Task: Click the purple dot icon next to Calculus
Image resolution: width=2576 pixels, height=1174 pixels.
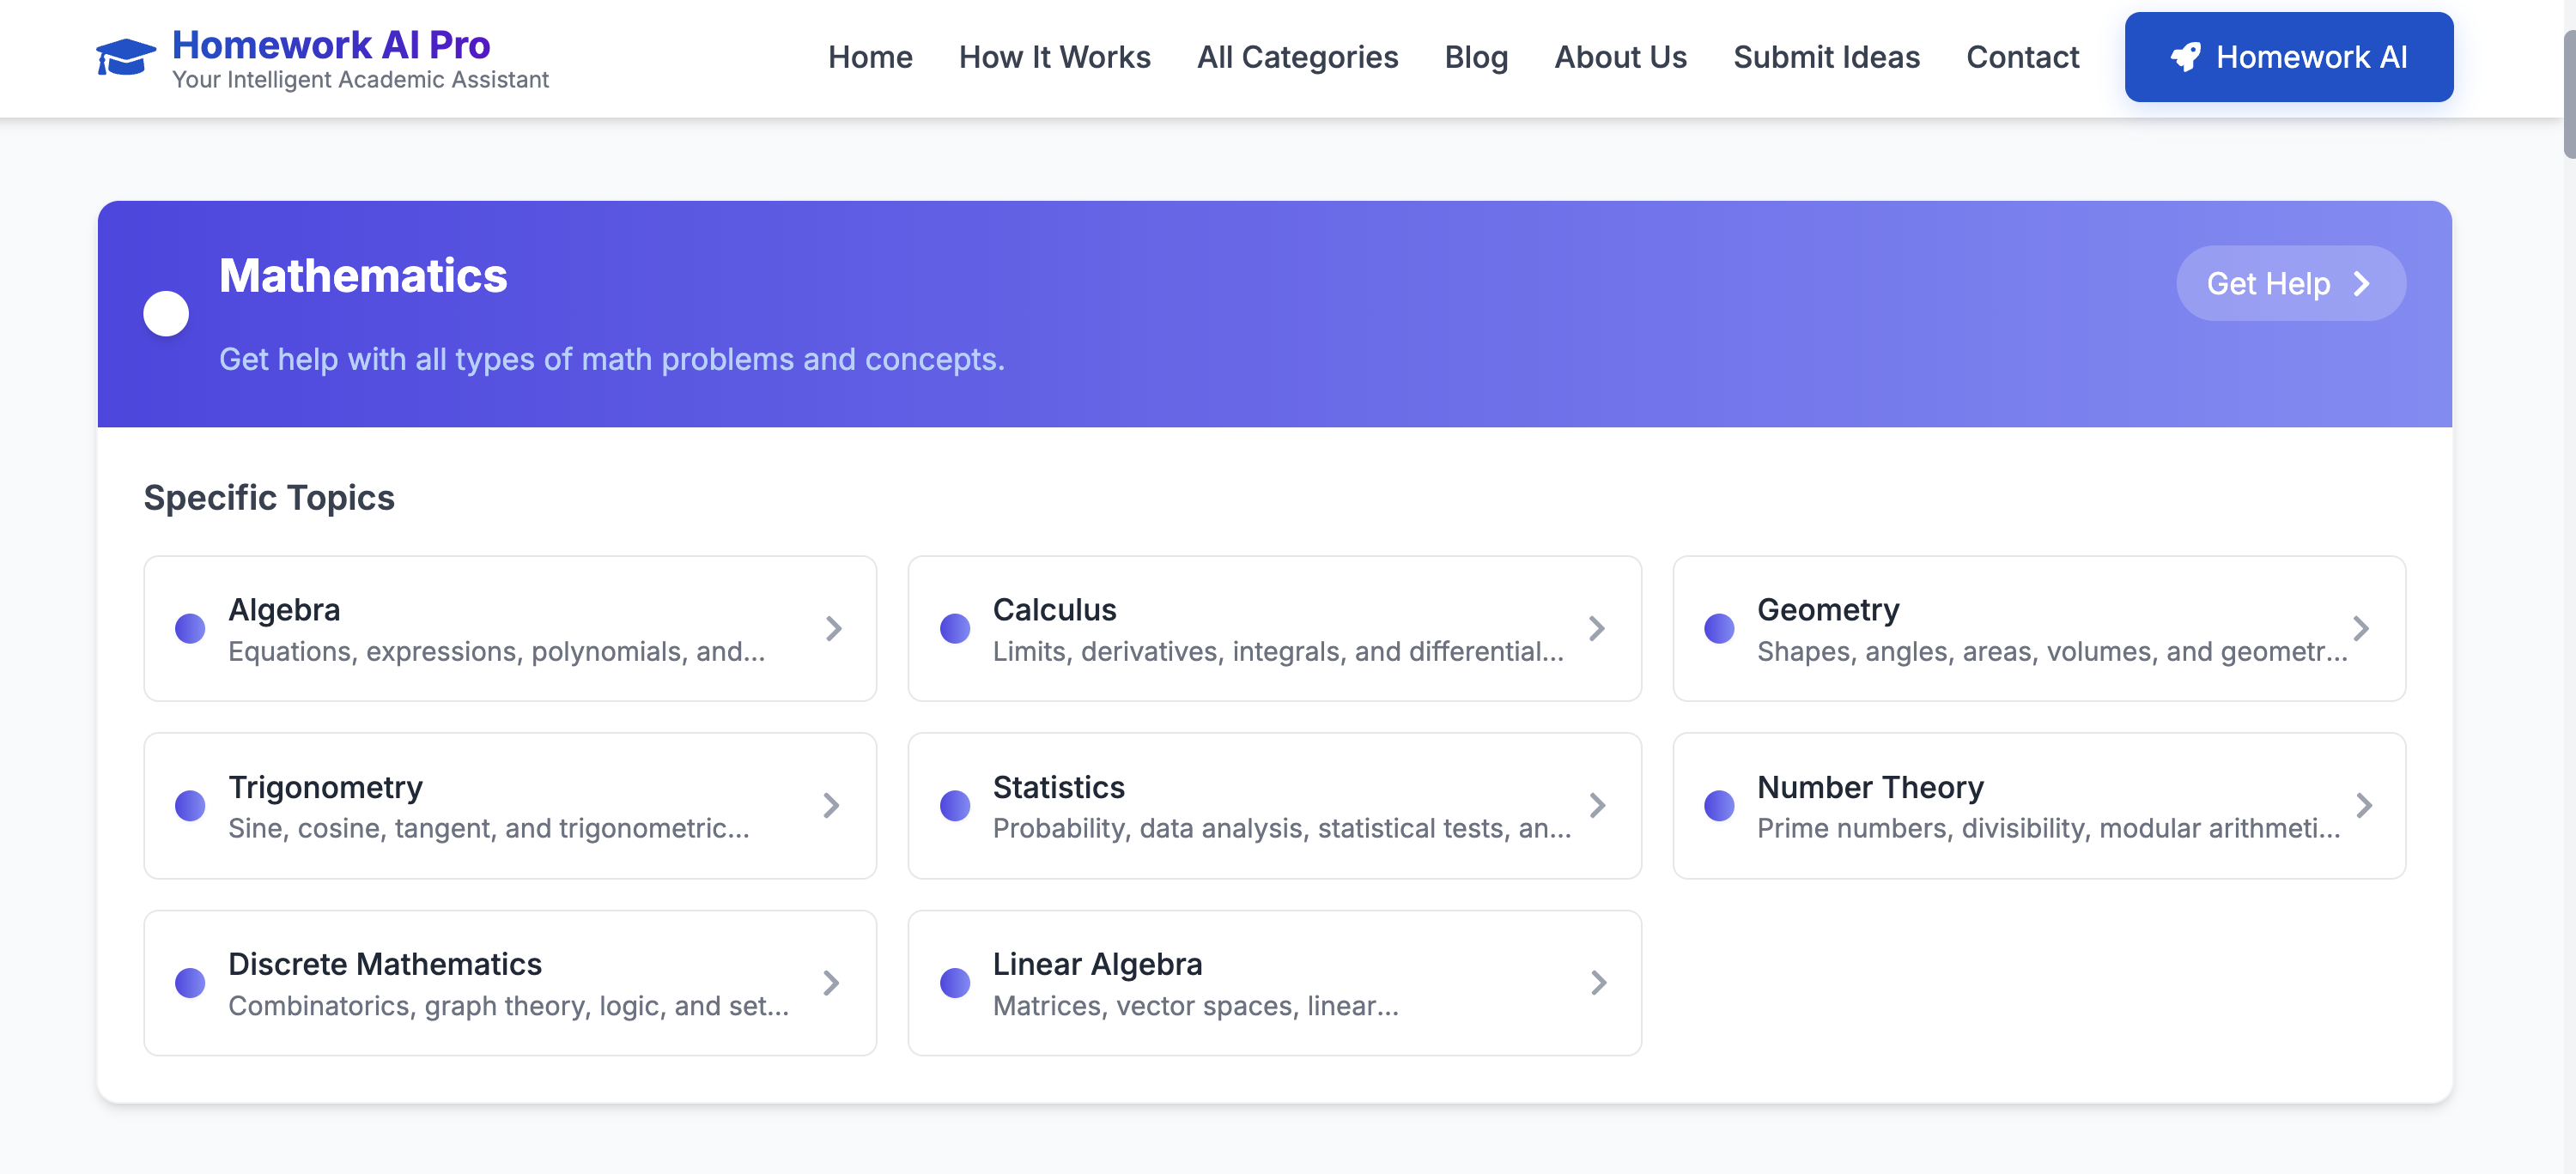Action: (955, 628)
